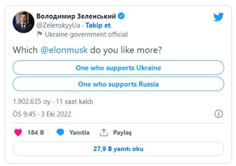
Task: Follow via the Takip et link
Action: click(98, 25)
